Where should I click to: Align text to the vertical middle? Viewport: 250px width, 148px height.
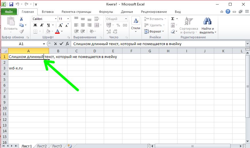83,19
